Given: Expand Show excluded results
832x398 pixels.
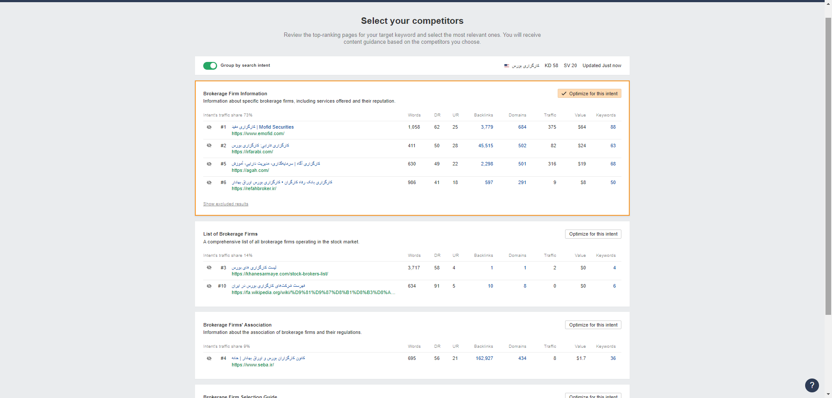Looking at the screenshot, I should point(226,204).
